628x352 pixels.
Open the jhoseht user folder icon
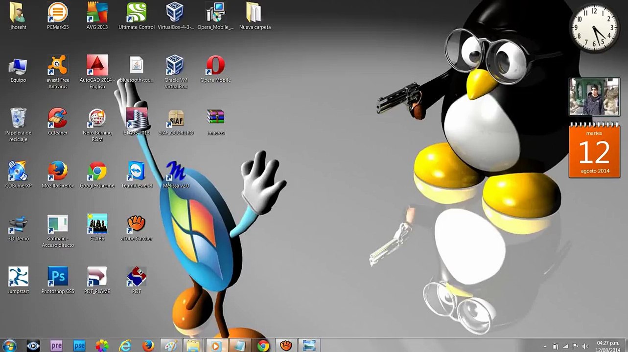pyautogui.click(x=18, y=16)
